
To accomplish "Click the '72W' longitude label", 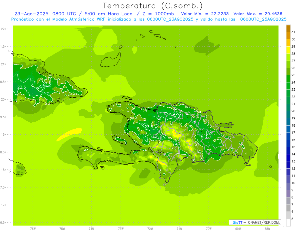I will (150, 229).
